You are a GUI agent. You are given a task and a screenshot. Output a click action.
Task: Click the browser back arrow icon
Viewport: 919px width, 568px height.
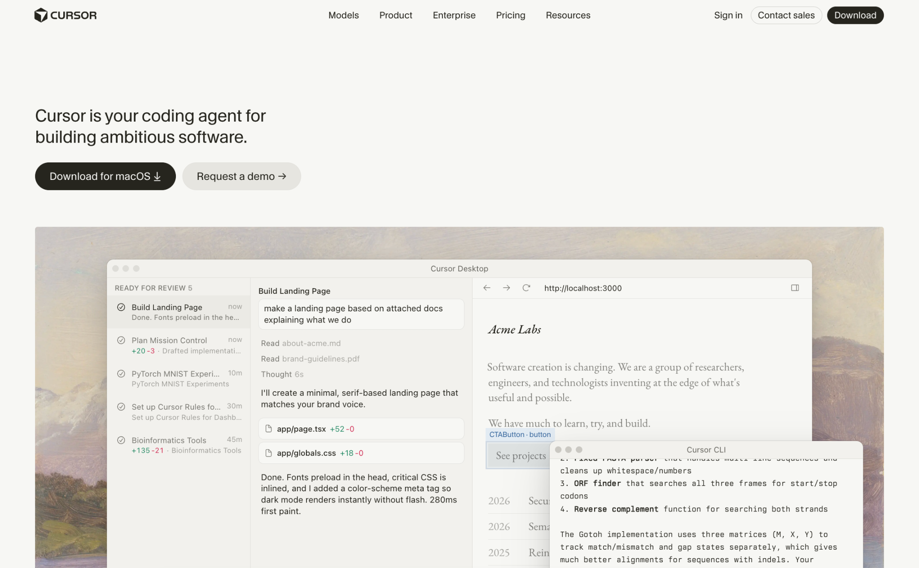point(487,288)
